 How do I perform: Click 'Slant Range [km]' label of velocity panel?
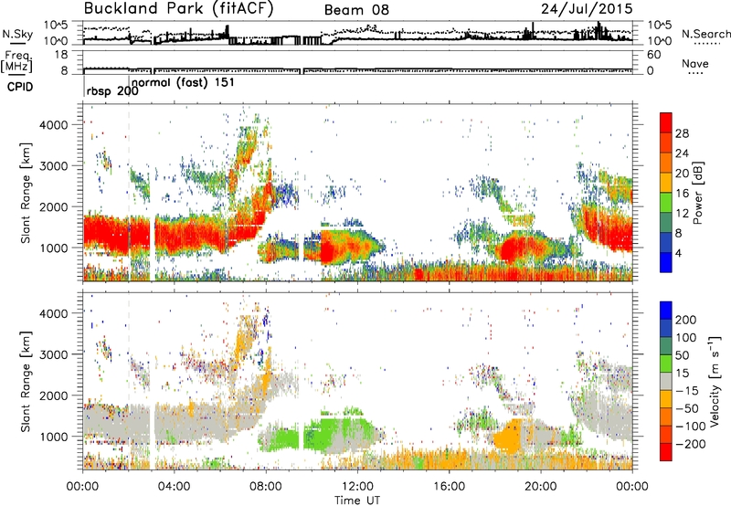pos(26,381)
